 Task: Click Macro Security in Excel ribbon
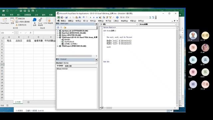21,25
